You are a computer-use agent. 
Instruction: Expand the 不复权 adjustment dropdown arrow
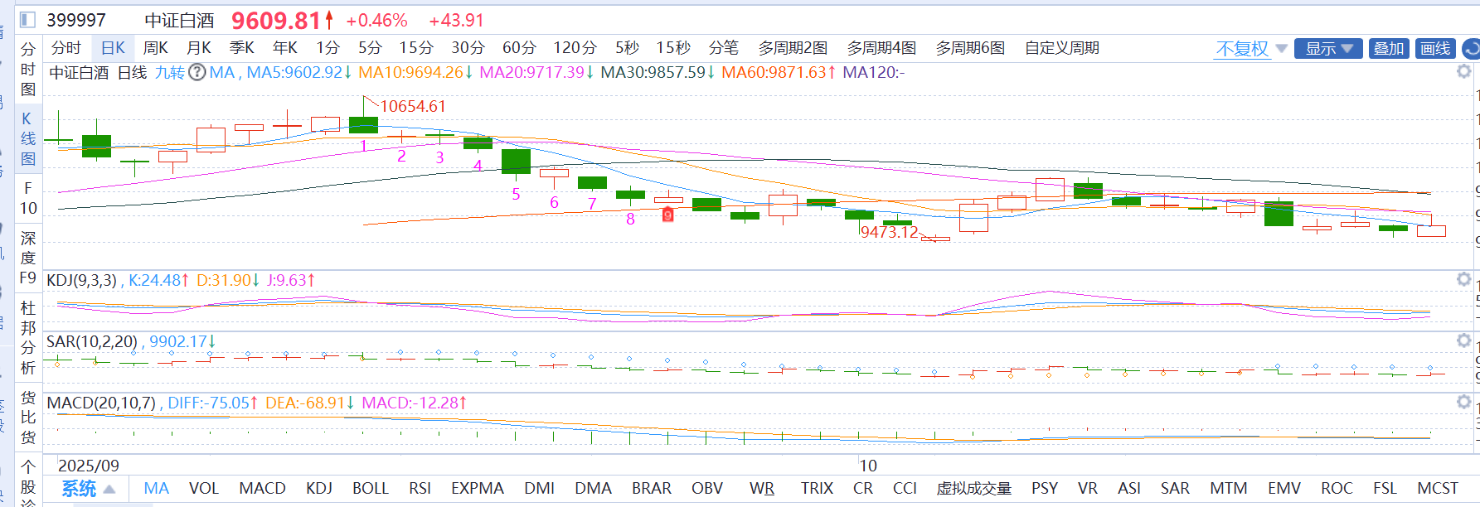point(1281,49)
